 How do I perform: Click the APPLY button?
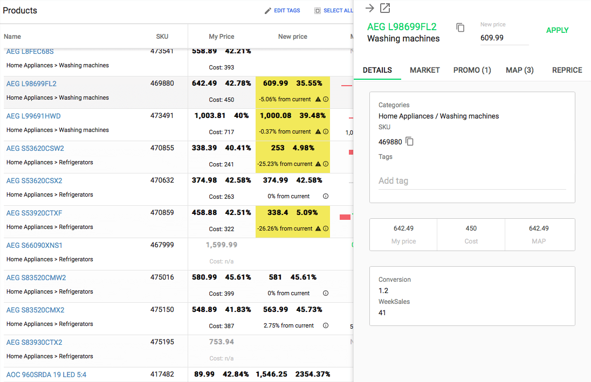(557, 30)
